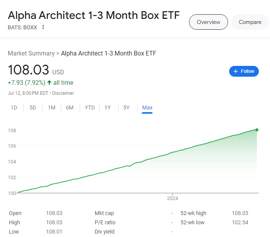Image resolution: width=270 pixels, height=237 pixels.
Task: Switch chart range to 1M
Action: coord(52,108)
